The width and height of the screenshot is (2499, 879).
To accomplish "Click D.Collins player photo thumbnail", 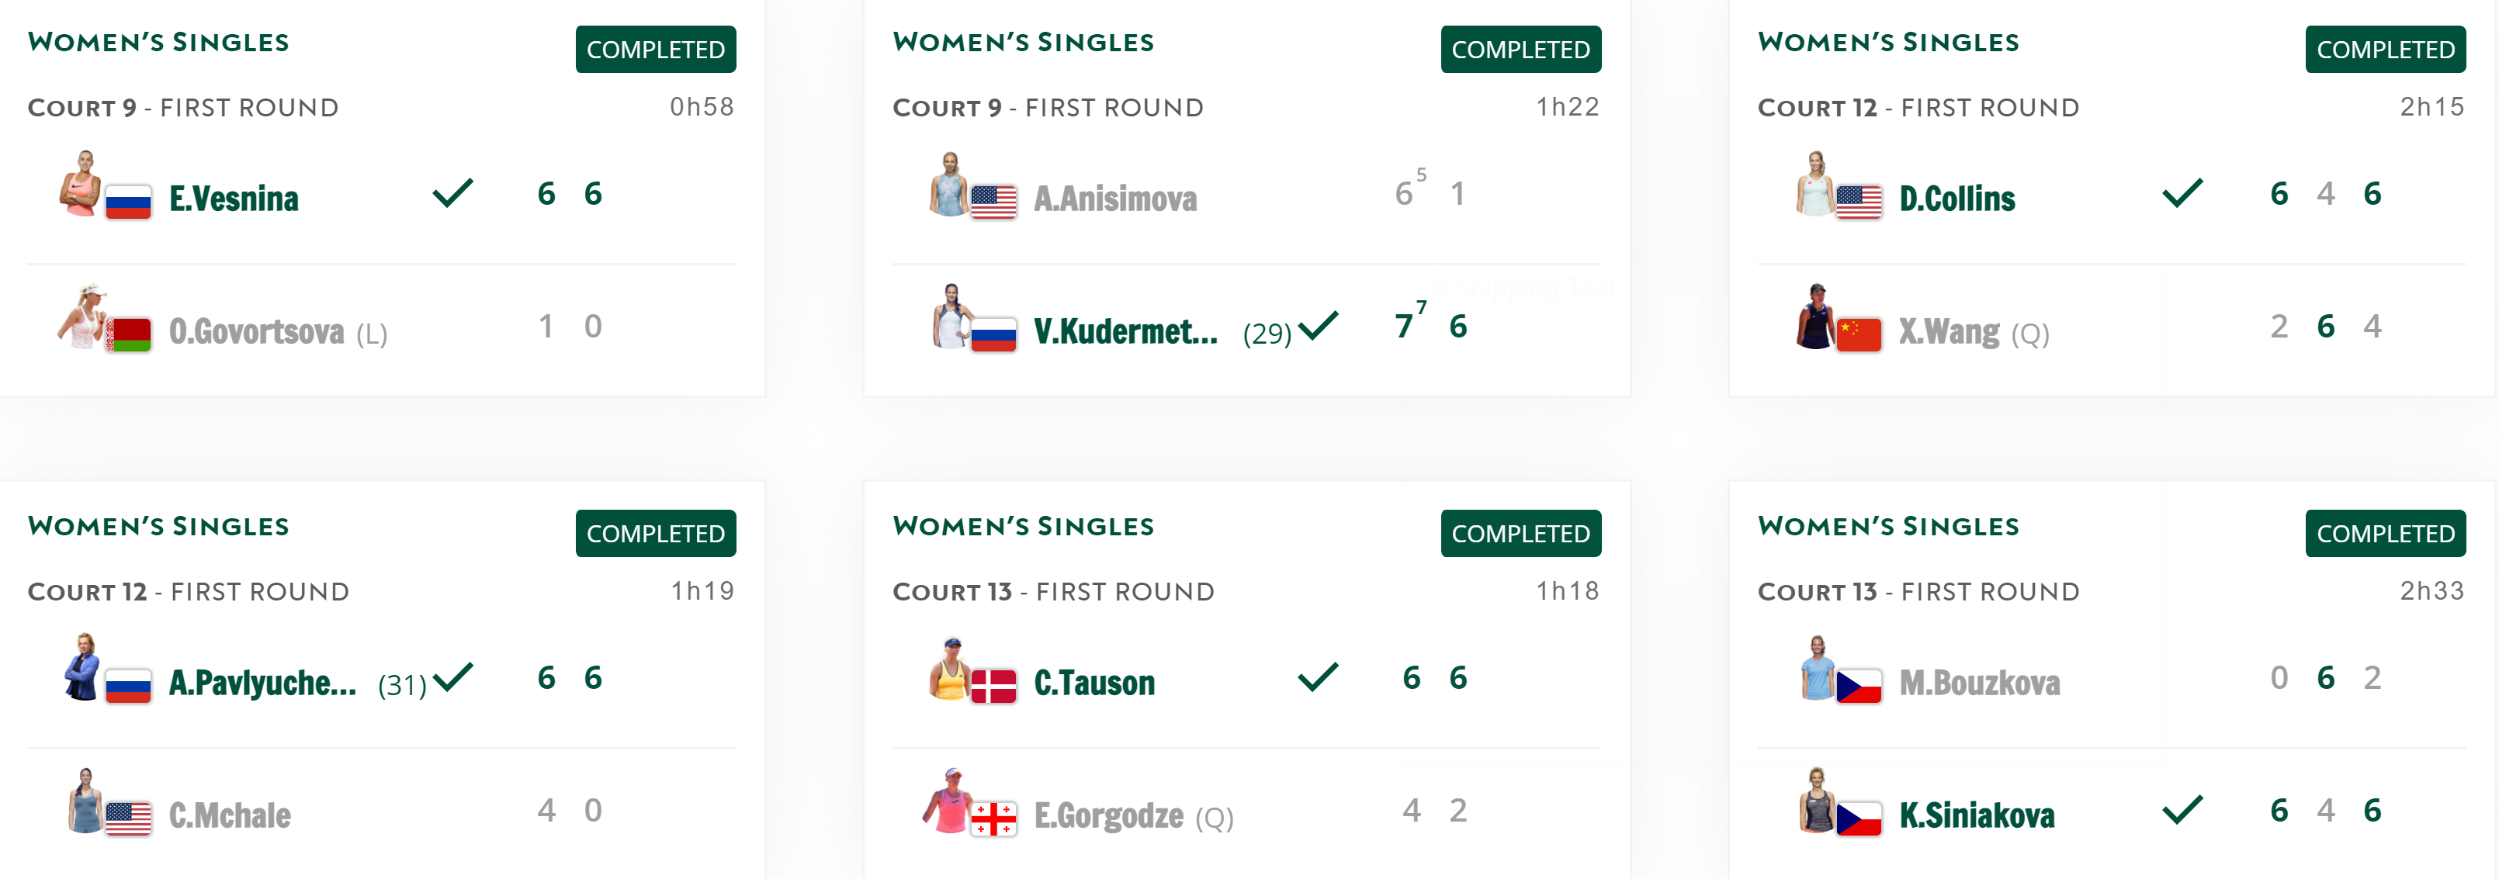I will 1815,183.
